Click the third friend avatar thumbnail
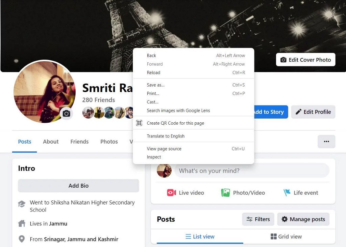 click(x=109, y=113)
